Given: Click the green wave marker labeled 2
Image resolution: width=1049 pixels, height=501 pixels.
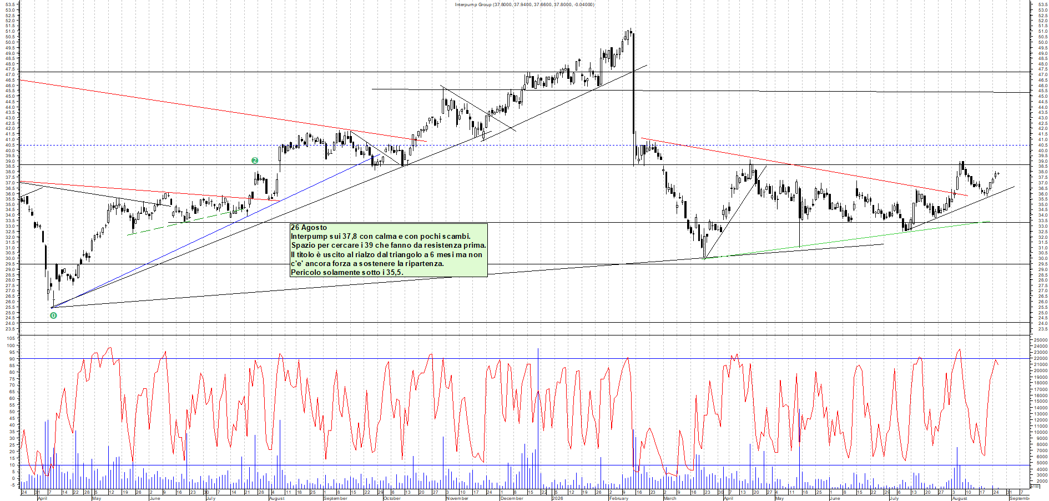Looking at the screenshot, I should click(x=255, y=161).
